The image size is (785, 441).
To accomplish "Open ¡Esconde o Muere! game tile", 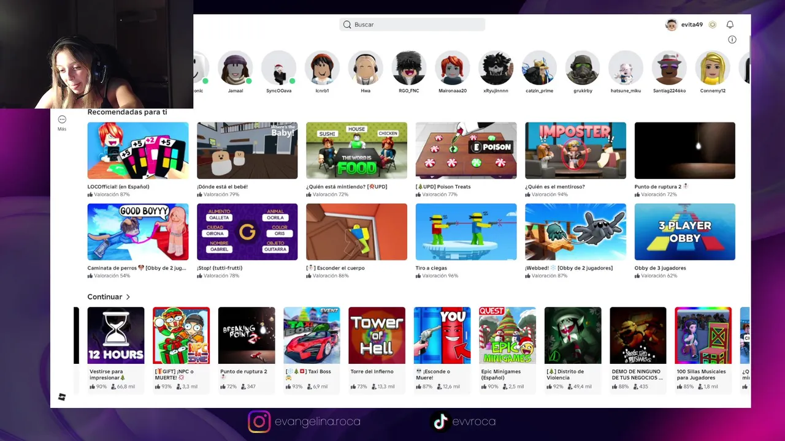I will coord(442,336).
